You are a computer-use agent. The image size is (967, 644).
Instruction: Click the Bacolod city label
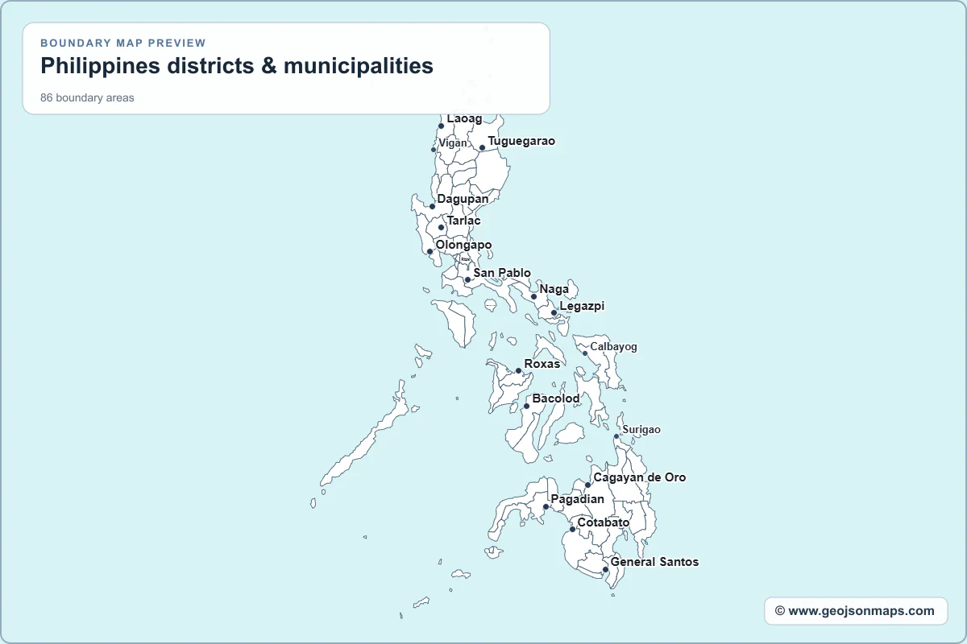tap(556, 398)
